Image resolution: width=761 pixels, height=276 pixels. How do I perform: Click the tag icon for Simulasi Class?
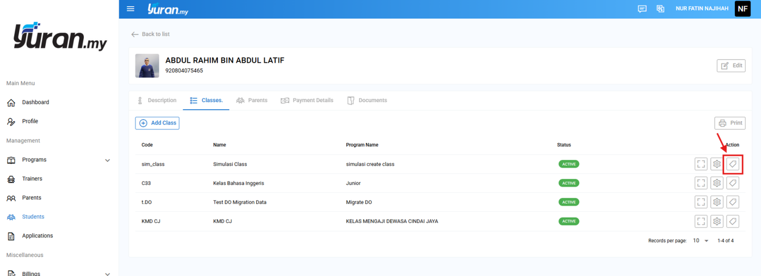pyautogui.click(x=733, y=164)
